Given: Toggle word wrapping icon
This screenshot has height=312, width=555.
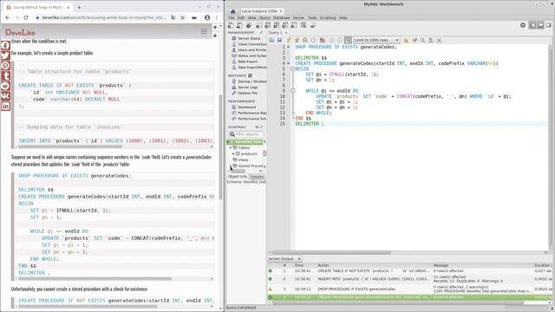Looking at the screenshot, I should [x=439, y=41].
